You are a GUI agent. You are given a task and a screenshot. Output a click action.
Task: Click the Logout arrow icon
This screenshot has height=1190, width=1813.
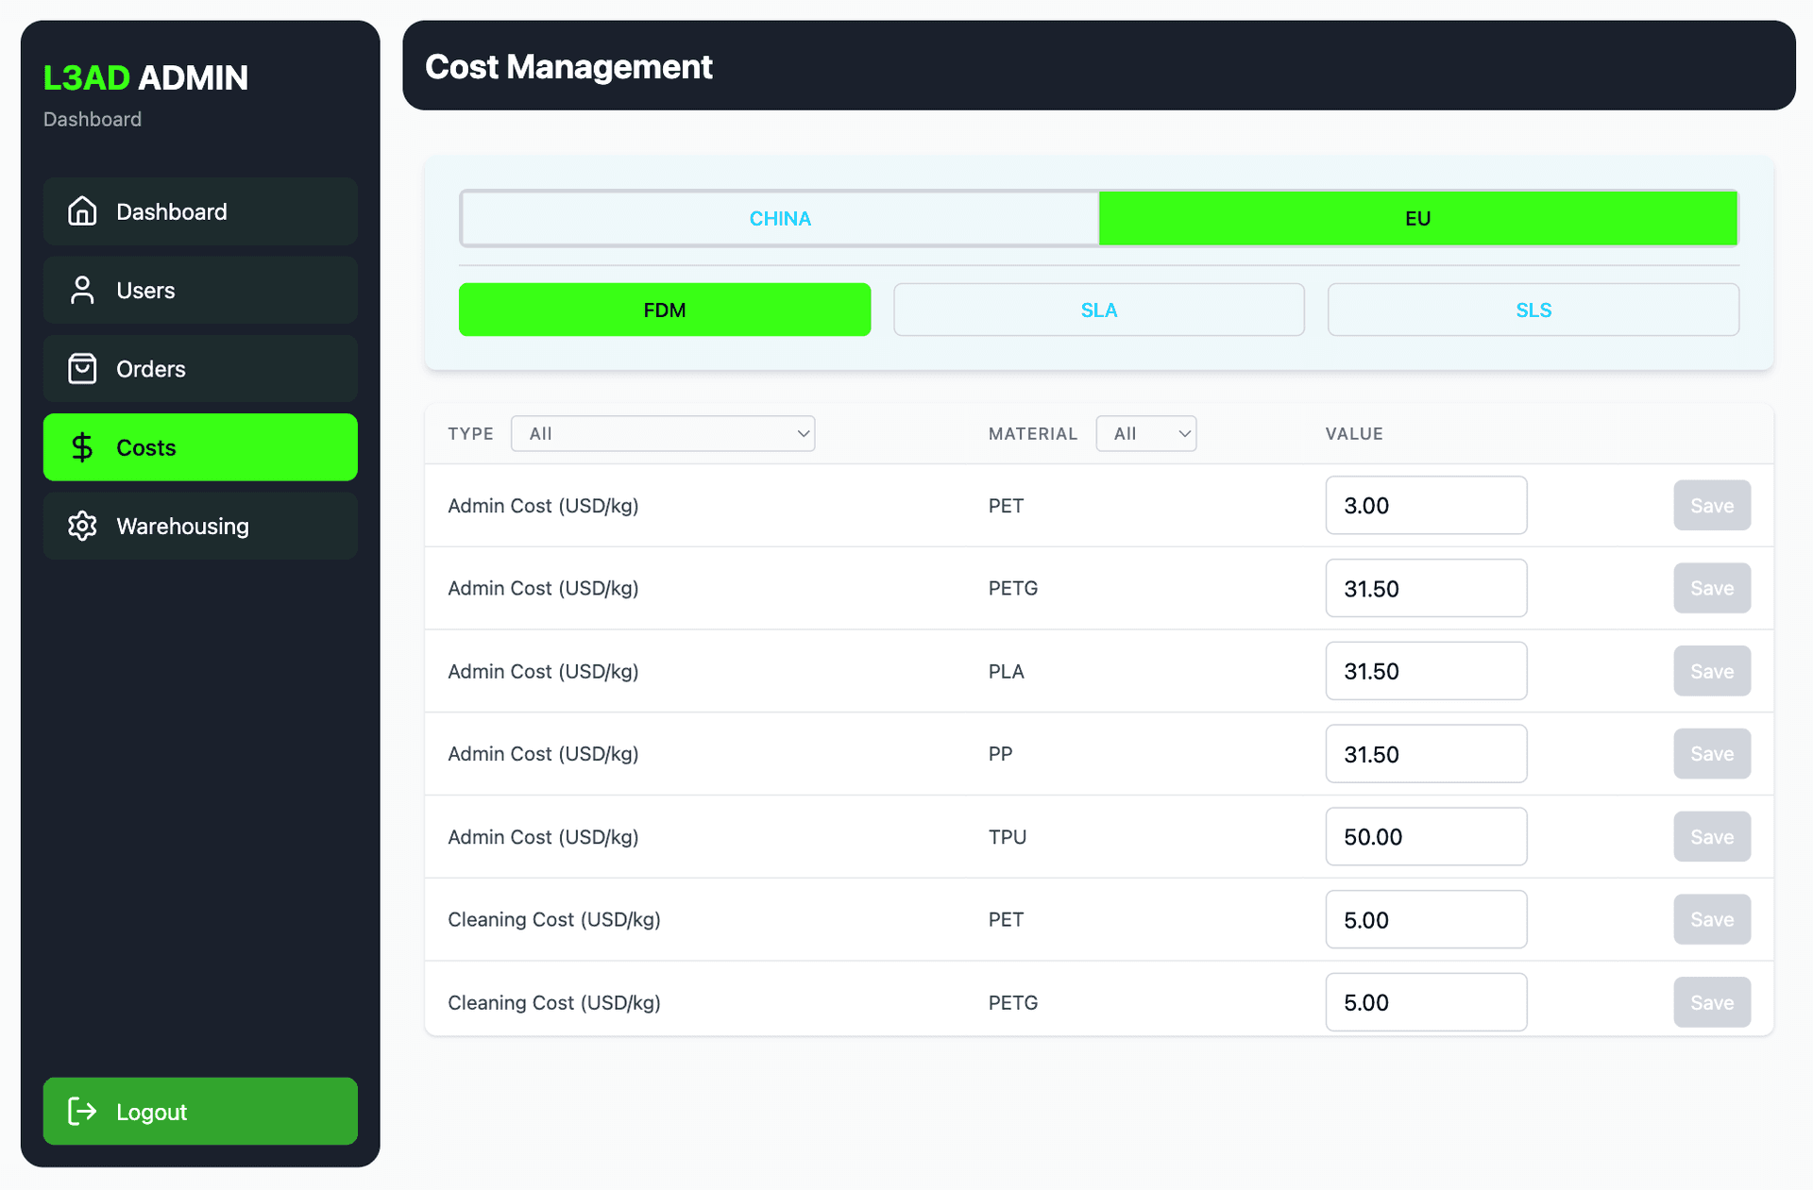[82, 1112]
